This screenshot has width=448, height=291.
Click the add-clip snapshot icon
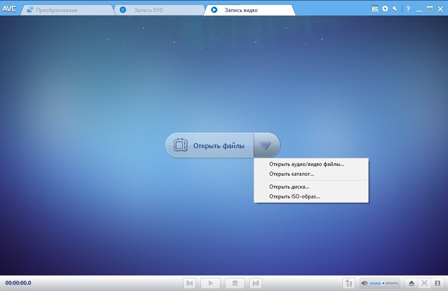click(349, 283)
